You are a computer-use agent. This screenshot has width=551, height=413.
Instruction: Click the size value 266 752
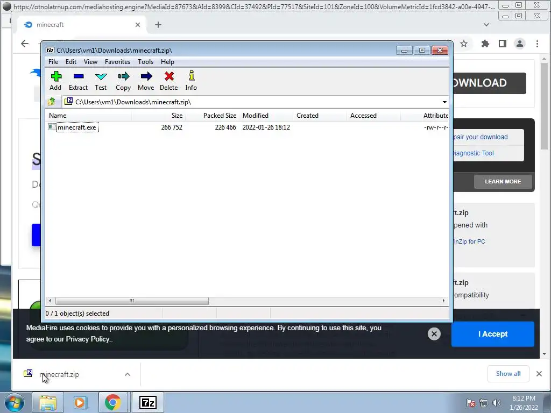coord(172,127)
